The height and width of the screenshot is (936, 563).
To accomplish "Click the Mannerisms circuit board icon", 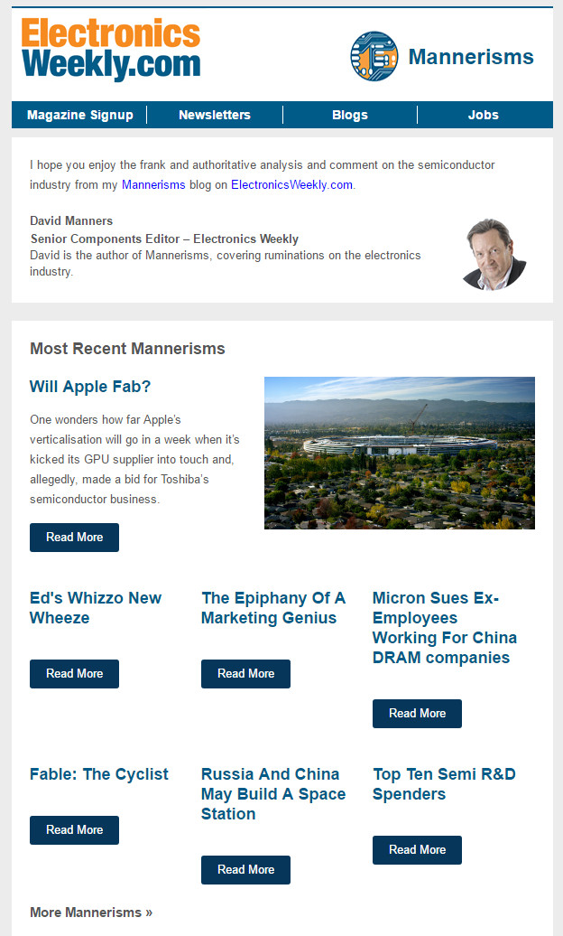I will pyautogui.click(x=374, y=57).
